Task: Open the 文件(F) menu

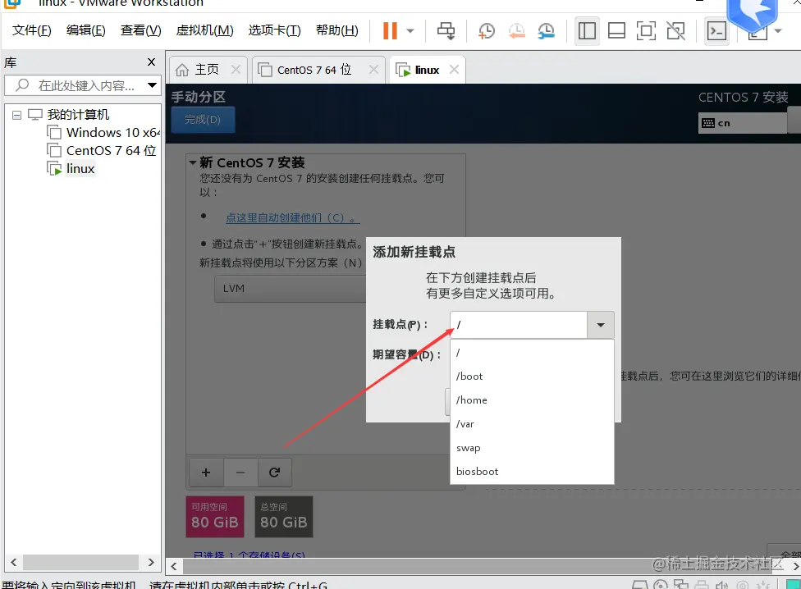Action: [x=32, y=30]
